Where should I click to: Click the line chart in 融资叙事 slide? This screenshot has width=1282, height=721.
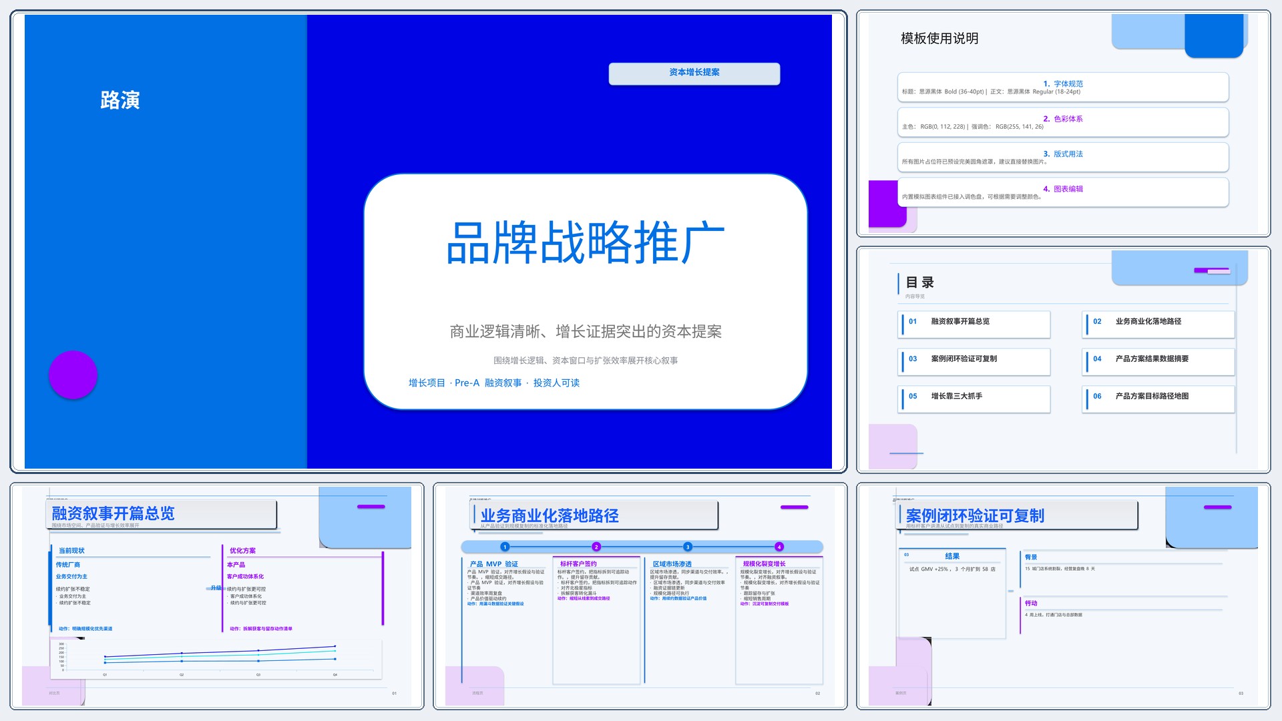pyautogui.click(x=216, y=659)
